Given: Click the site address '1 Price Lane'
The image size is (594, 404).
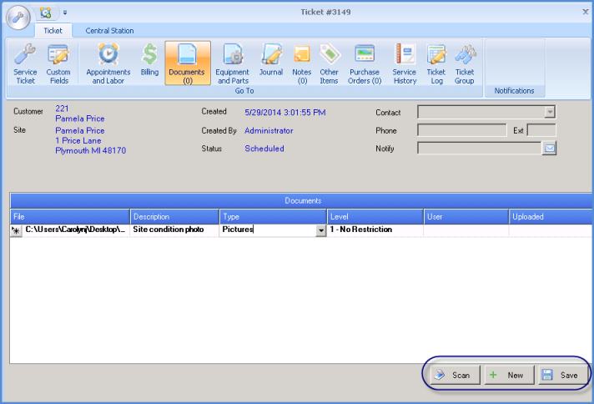Looking at the screenshot, I should coord(78,140).
